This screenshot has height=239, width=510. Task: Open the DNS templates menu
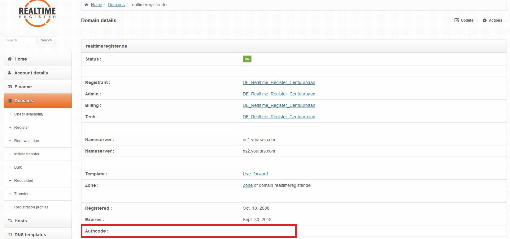(x=38, y=234)
